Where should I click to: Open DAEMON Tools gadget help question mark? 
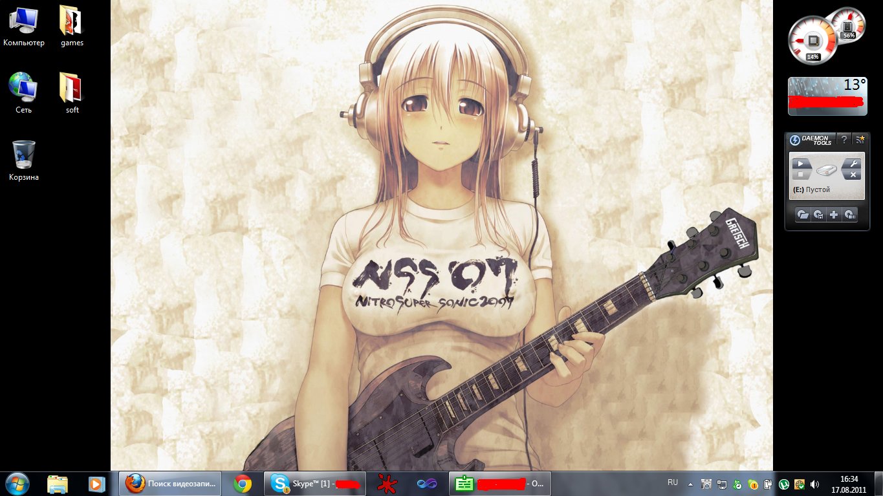click(844, 139)
